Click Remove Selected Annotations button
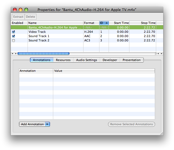This screenshot has width=174, height=150. (x=132, y=124)
